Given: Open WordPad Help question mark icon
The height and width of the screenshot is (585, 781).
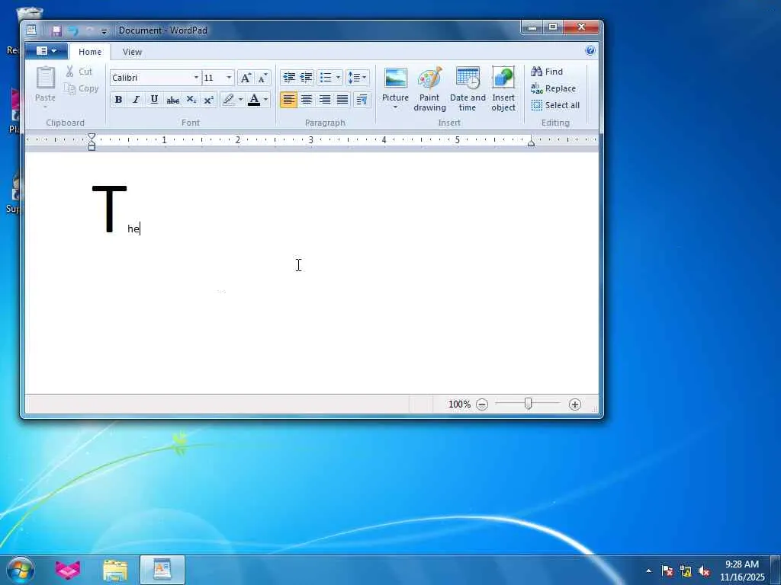Looking at the screenshot, I should (590, 50).
